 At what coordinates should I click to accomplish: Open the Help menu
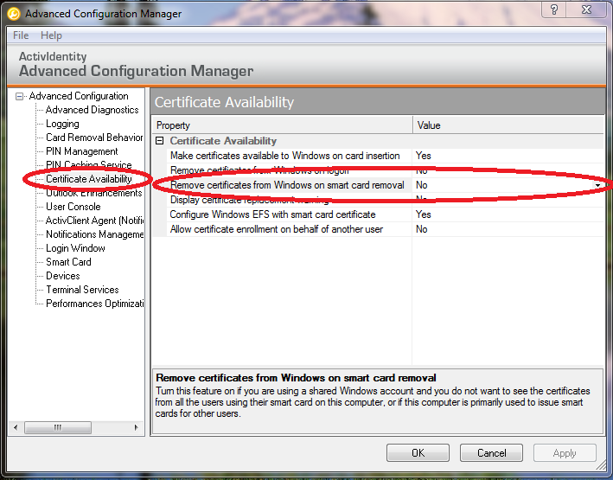[x=51, y=35]
